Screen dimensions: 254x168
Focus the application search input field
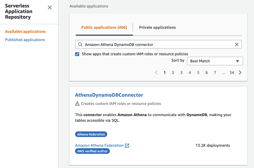coord(157,44)
